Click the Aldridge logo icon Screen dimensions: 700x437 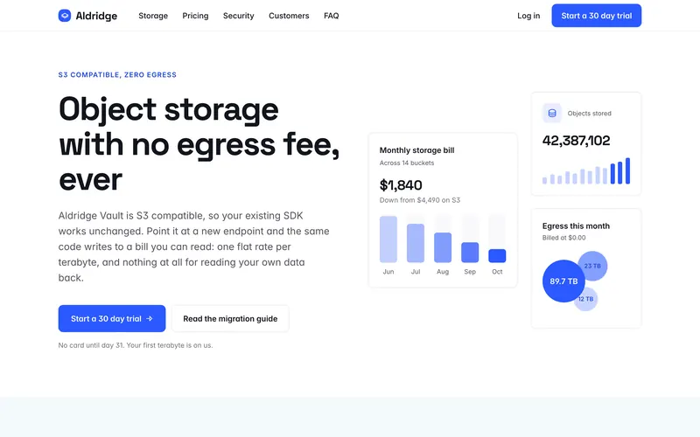[65, 16]
